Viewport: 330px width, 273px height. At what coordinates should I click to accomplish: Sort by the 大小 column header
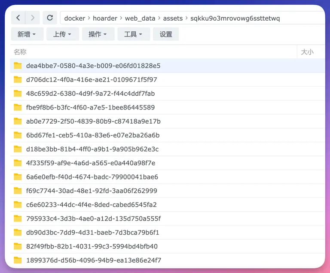pyautogui.click(x=307, y=52)
